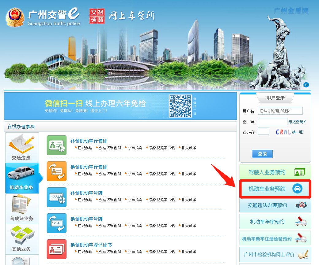Select the 机动车业务 sidebar category
This screenshot has height=265, width=319.
pos(22,178)
